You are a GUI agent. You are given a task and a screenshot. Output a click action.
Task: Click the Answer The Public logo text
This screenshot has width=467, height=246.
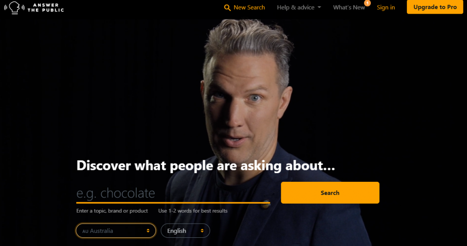coord(46,8)
